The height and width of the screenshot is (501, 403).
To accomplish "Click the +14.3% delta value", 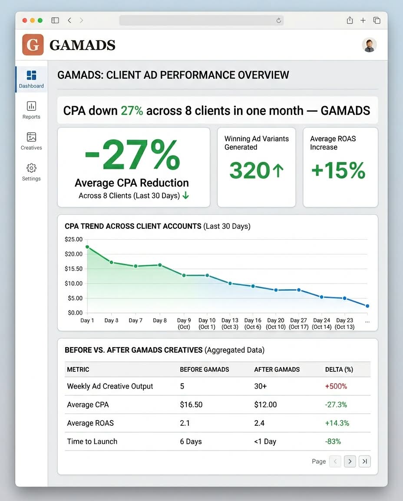I will pos(337,423).
